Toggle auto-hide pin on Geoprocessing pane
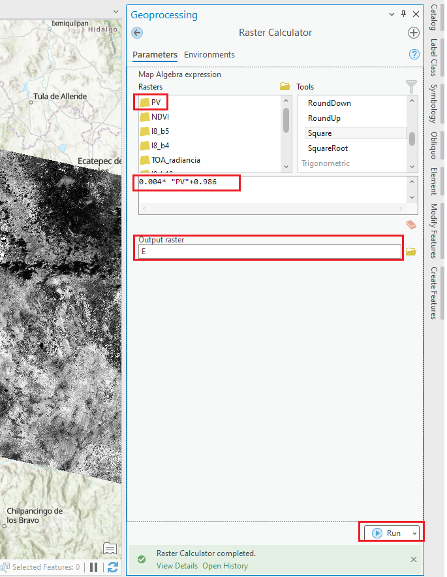This screenshot has width=447, height=577. point(403,14)
